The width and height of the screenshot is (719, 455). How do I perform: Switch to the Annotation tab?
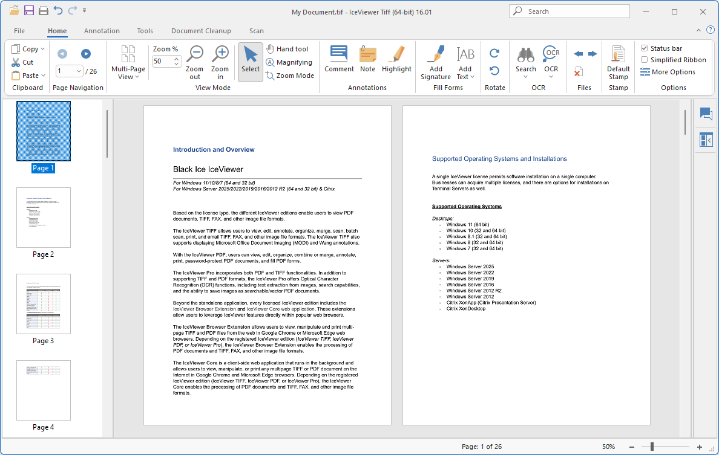point(102,31)
